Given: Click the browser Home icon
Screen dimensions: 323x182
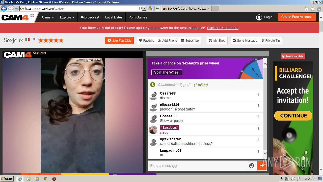Looking at the screenshot, I should click(x=306, y=9).
